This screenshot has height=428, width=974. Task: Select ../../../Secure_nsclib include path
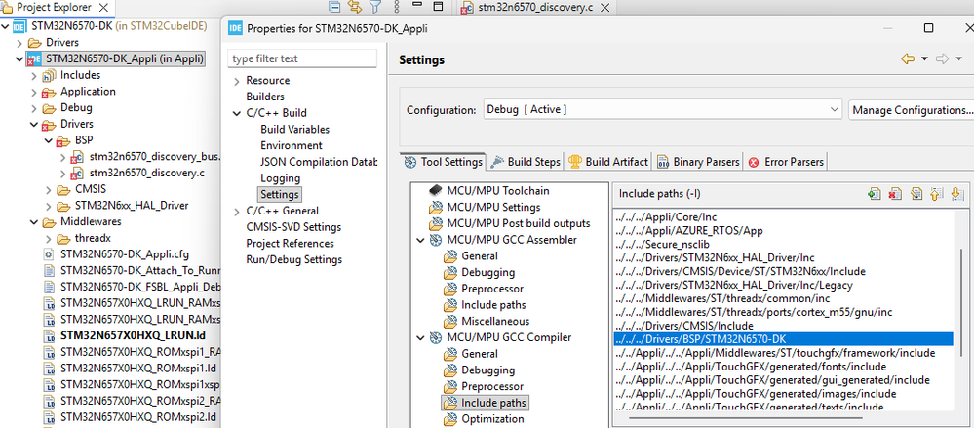(783, 244)
